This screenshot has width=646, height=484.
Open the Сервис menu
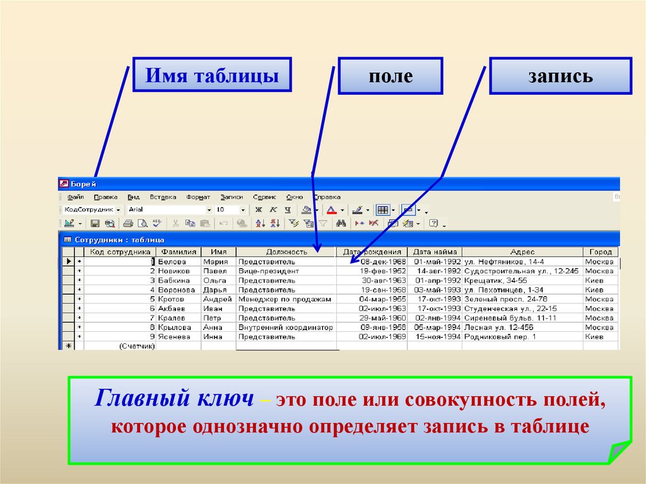point(264,197)
